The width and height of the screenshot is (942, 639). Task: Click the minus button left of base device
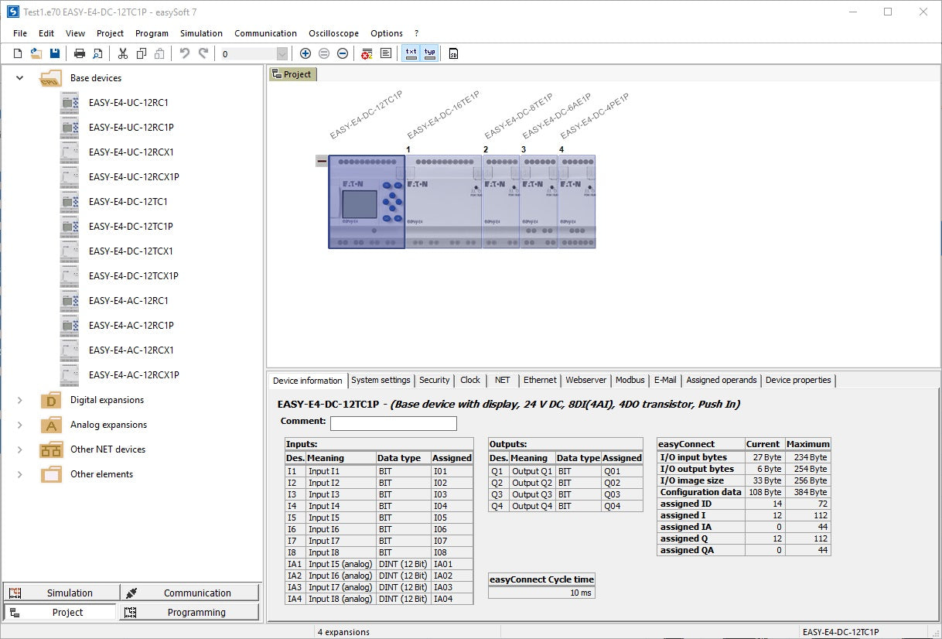coord(322,161)
